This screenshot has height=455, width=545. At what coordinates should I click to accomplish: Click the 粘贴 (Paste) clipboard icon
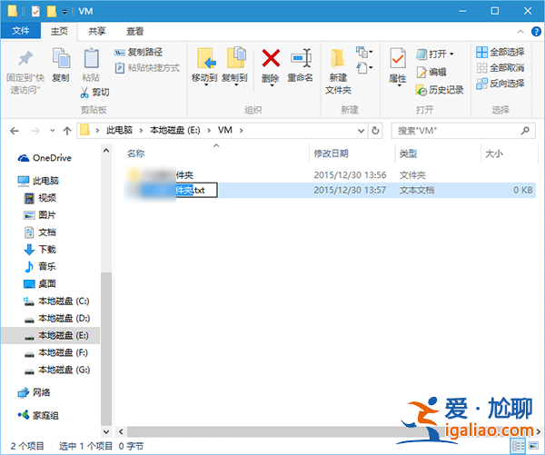click(x=91, y=58)
